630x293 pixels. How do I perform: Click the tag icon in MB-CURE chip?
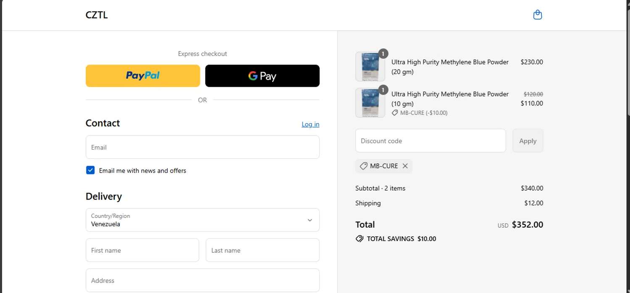(x=364, y=166)
